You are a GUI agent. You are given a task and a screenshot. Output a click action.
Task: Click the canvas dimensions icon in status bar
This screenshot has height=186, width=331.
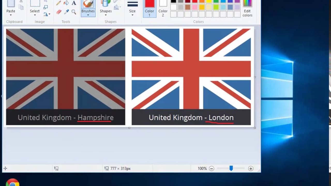107,168
